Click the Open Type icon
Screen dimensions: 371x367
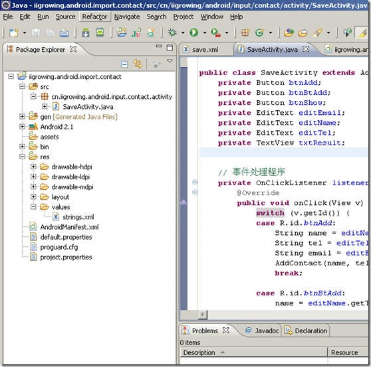(x=289, y=33)
